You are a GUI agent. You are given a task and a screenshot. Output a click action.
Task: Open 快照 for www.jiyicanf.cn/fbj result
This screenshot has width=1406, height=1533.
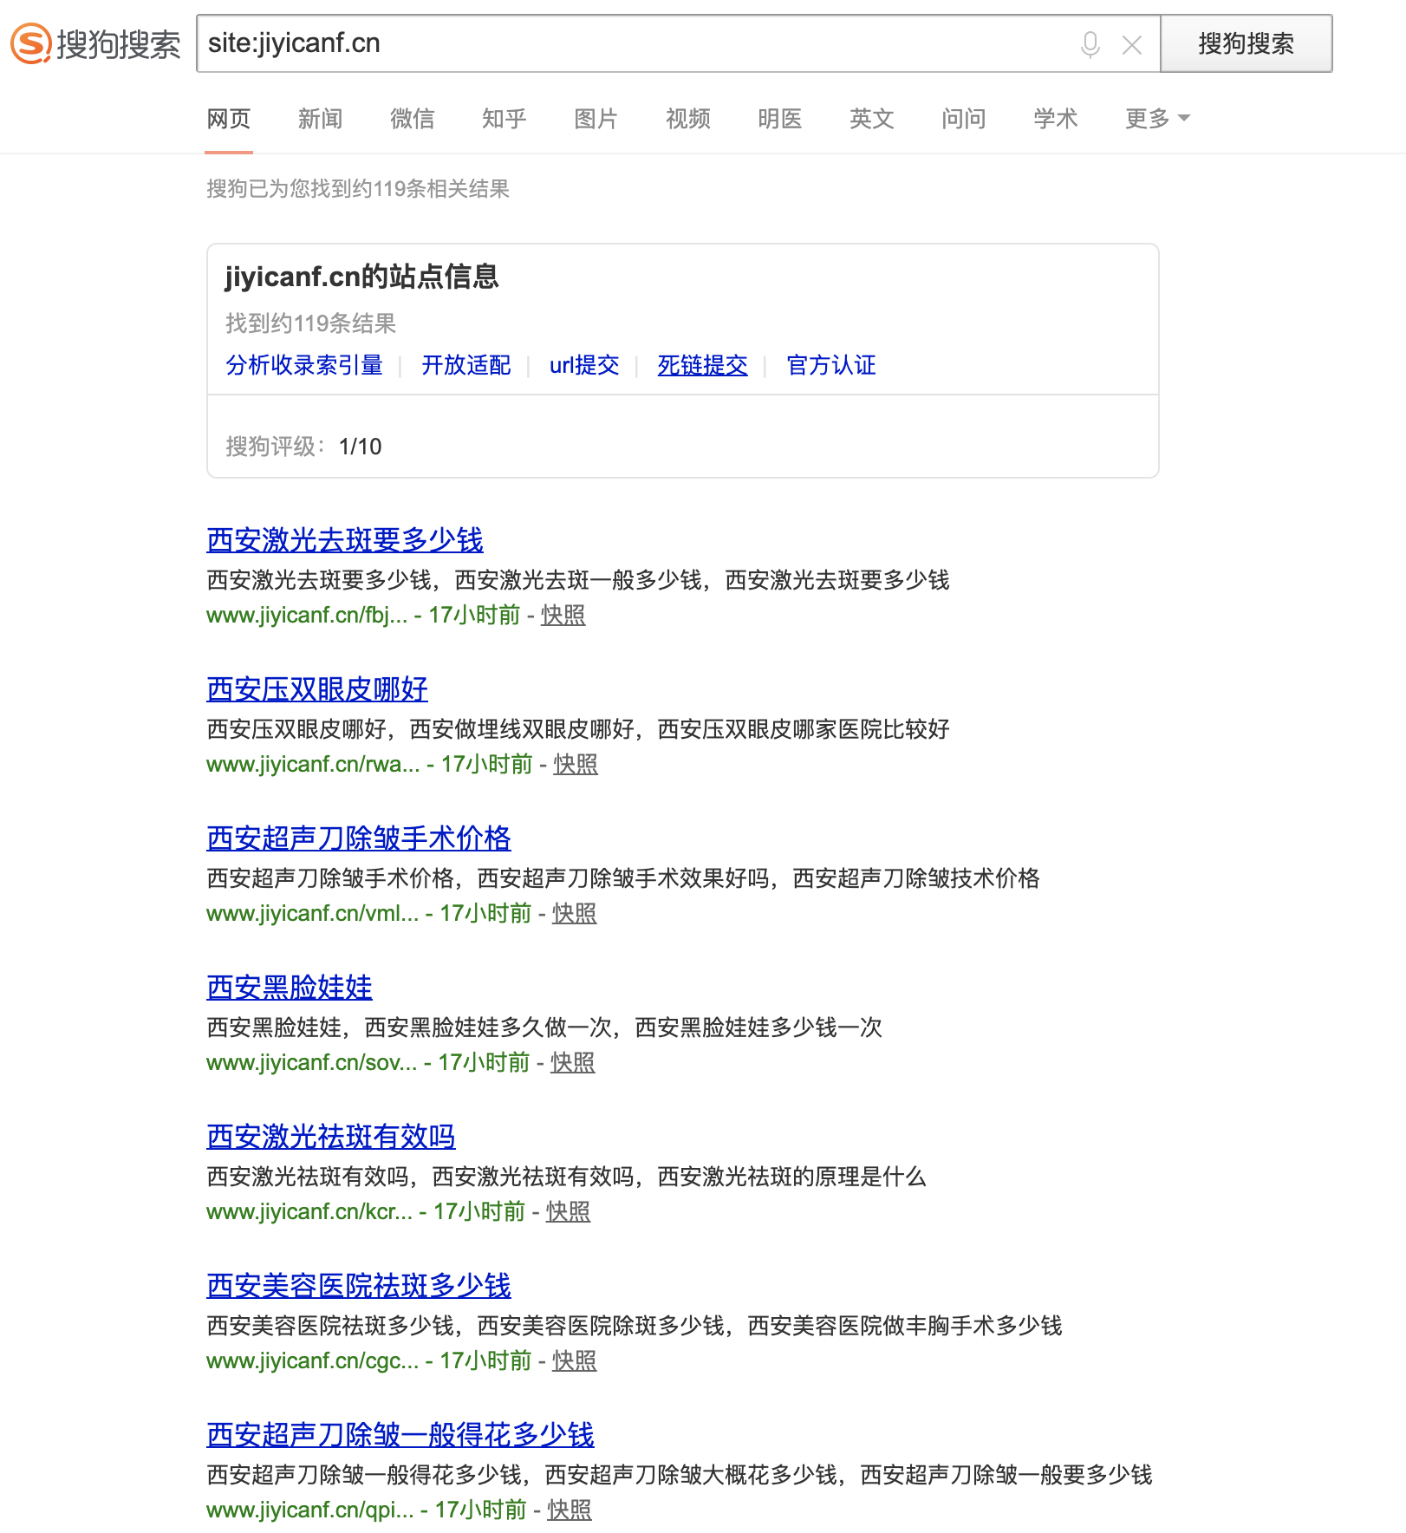(x=563, y=615)
